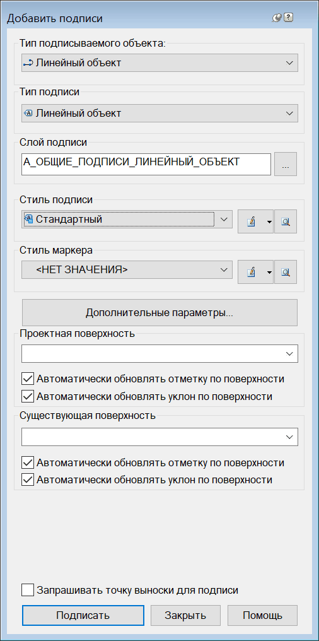Open 'Дополнительные параметры...' button
319x641 pixels.
point(159,313)
